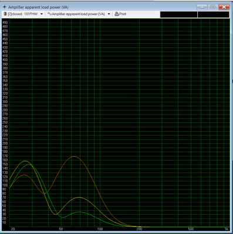Click the yellow curve's peak near 158 VA
This screenshot has width=233, height=234.
click(x=25, y=161)
